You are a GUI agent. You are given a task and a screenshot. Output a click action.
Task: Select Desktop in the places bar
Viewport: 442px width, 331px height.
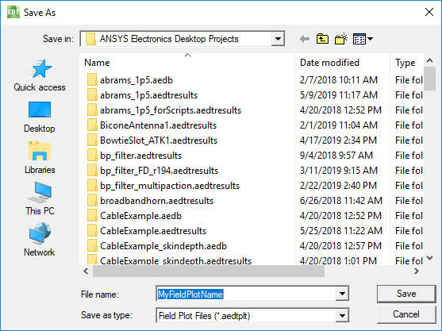[40, 117]
